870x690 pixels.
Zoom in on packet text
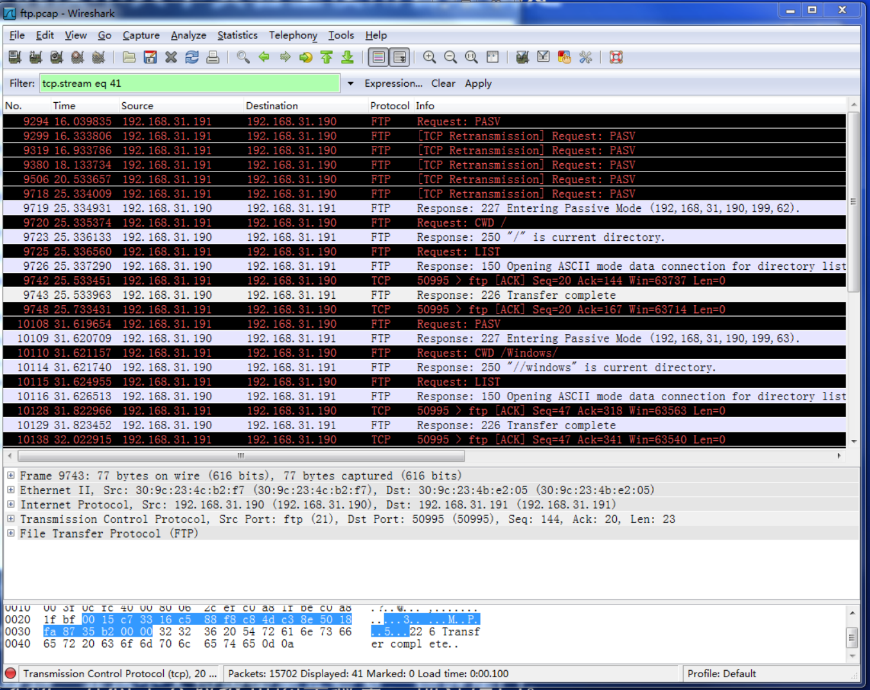[x=429, y=57]
